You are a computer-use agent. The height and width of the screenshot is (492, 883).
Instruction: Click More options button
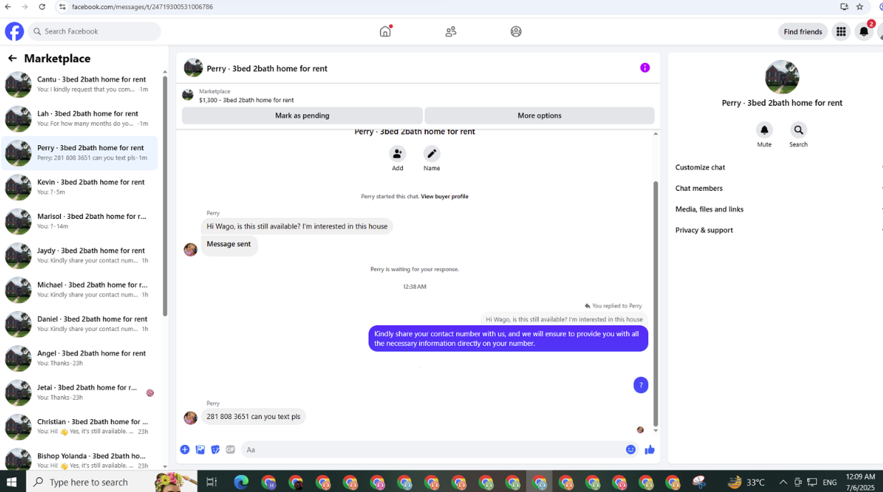tap(540, 115)
